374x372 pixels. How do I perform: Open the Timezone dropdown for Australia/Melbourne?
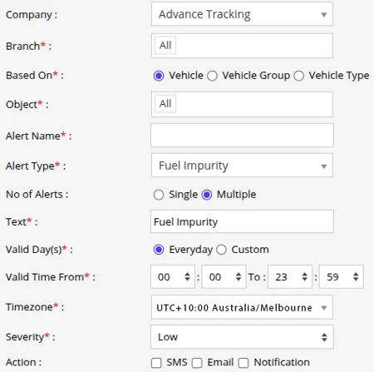coord(242,307)
